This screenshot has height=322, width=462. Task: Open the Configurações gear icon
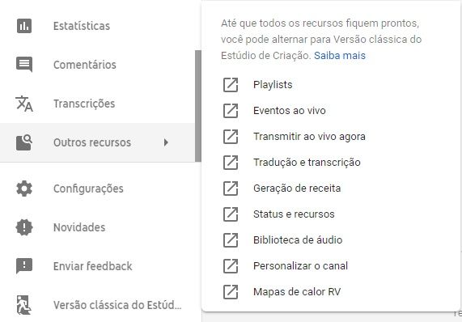(x=24, y=189)
